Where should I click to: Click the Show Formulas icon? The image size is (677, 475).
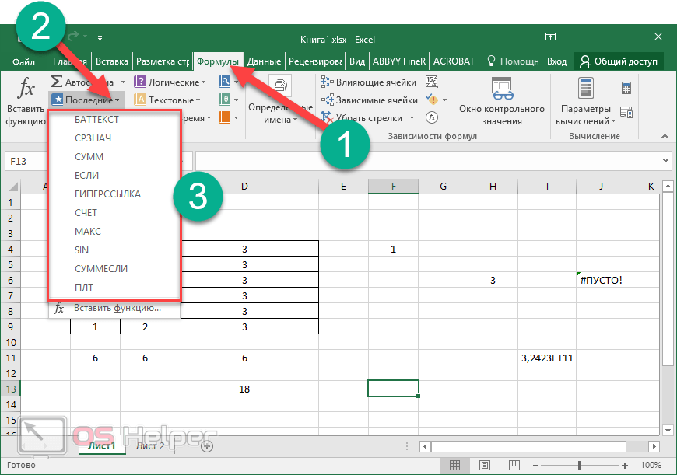[432, 82]
